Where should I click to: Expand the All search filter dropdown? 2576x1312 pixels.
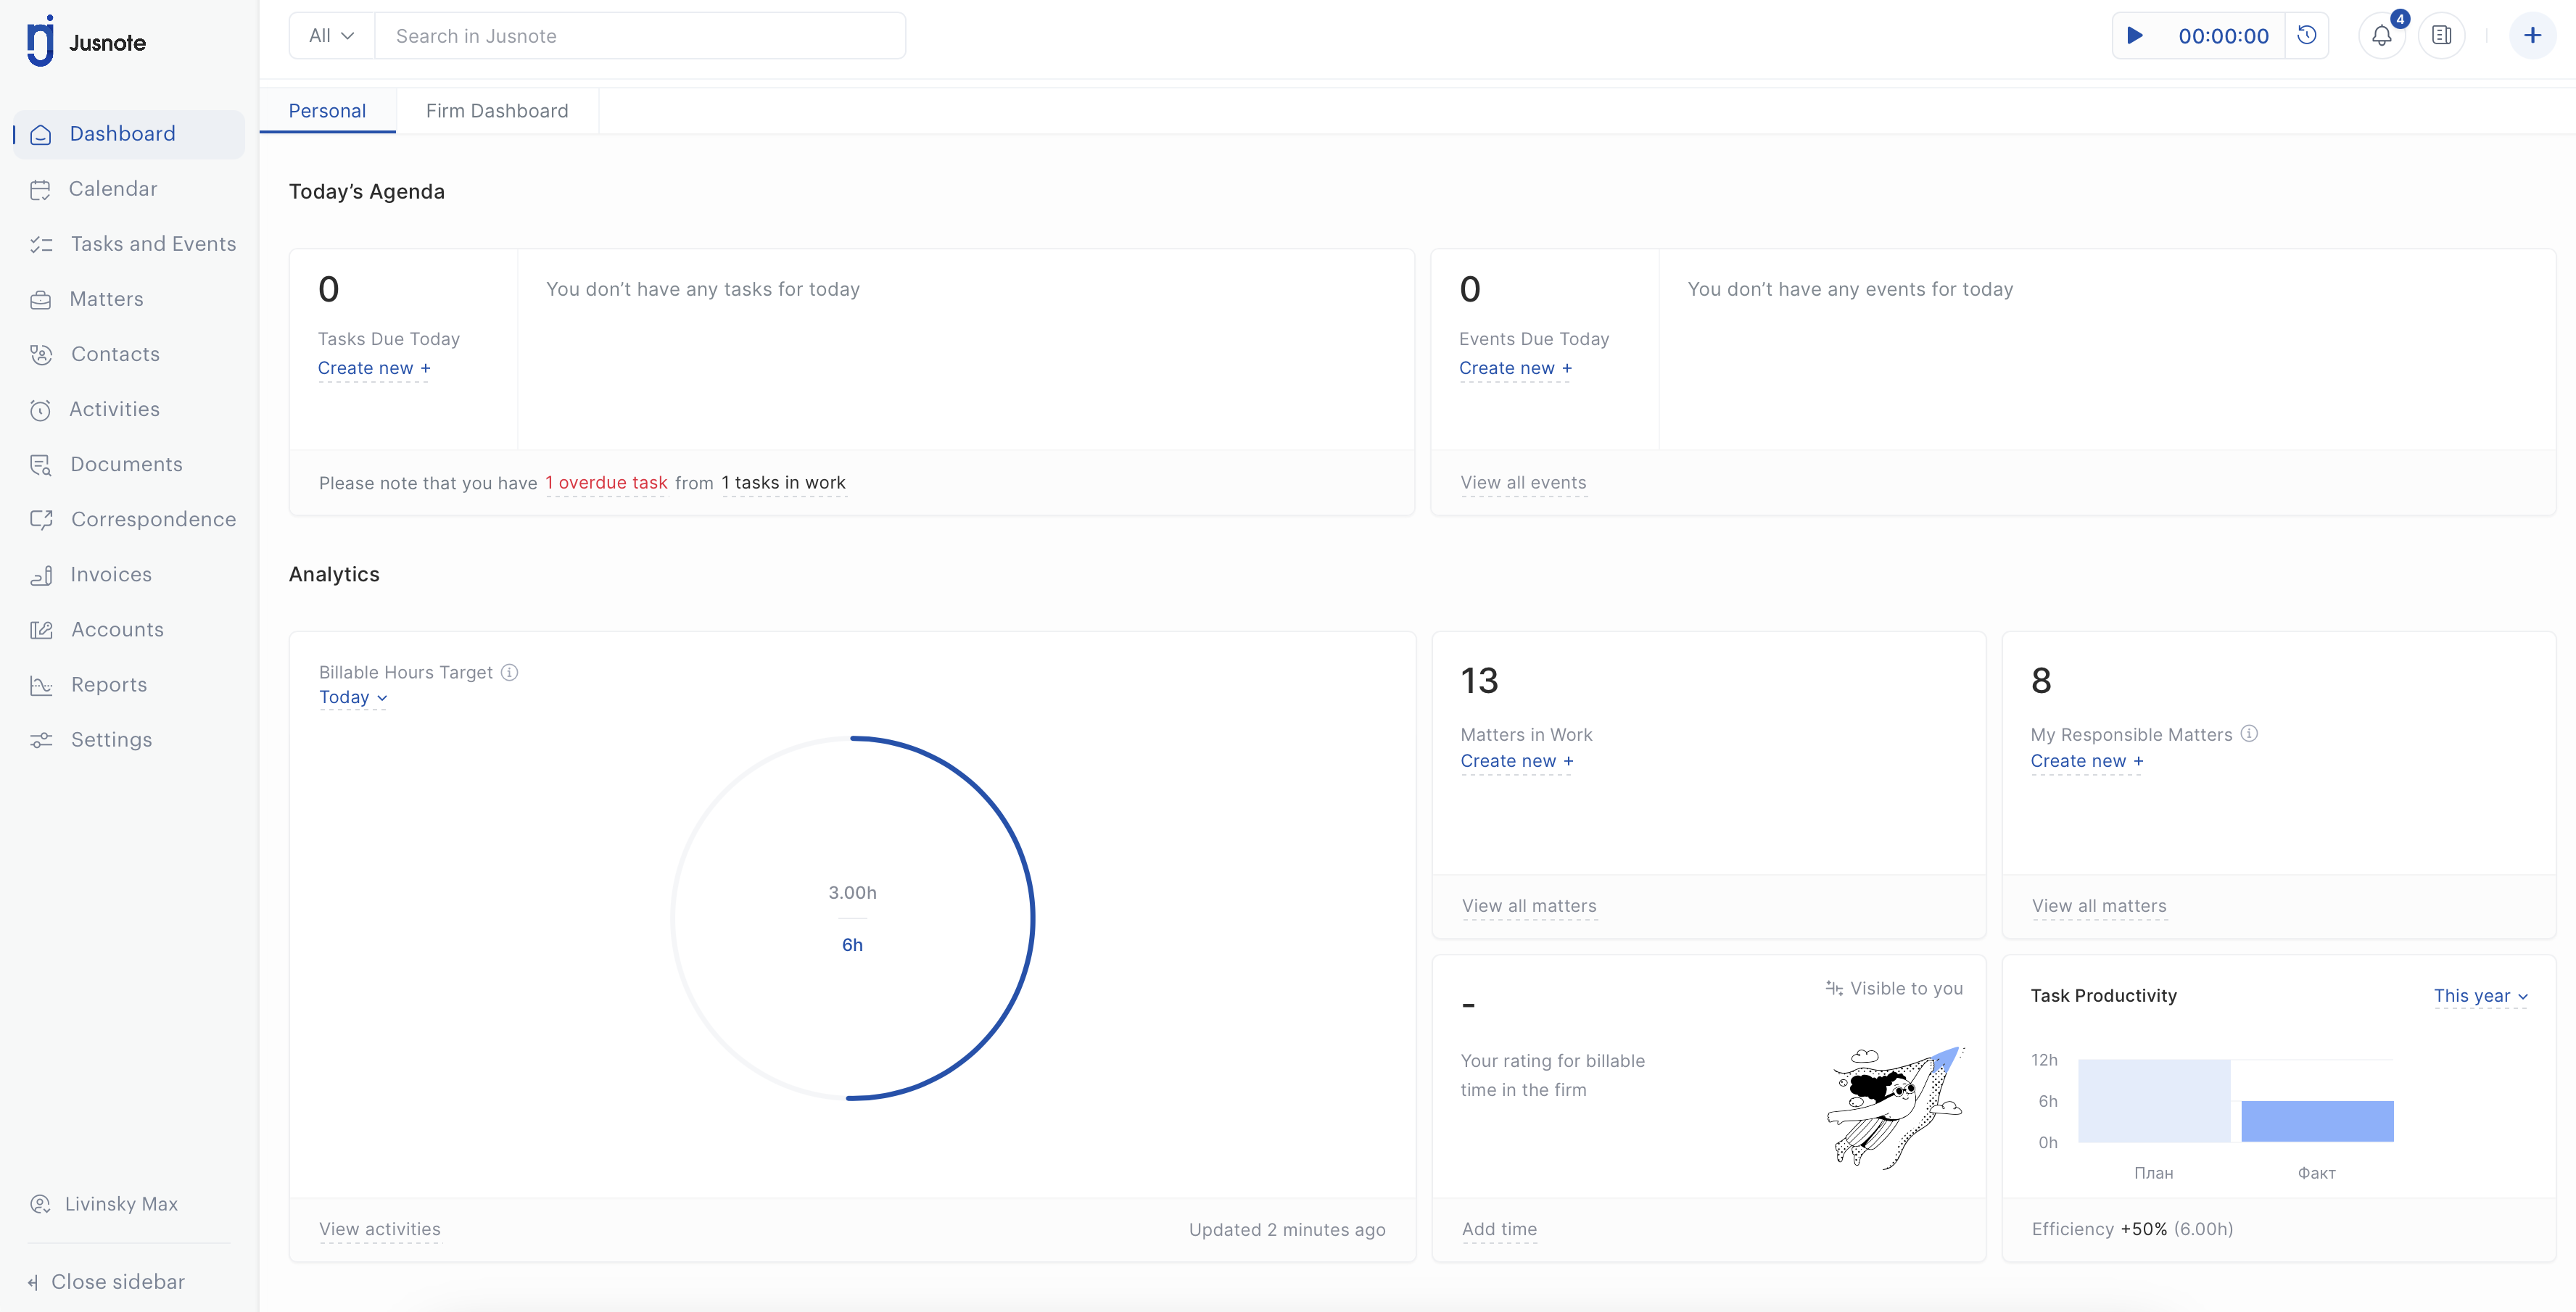pyautogui.click(x=332, y=36)
